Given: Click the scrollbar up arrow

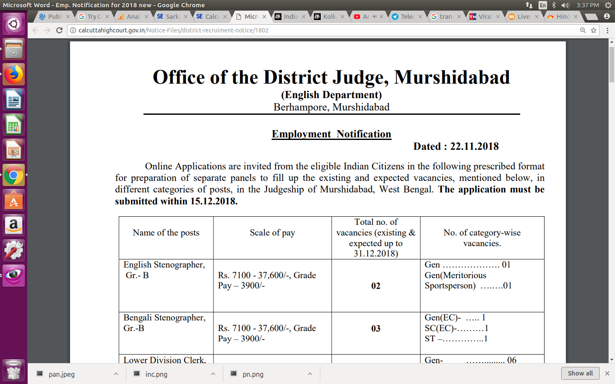Looking at the screenshot, I should pyautogui.click(x=612, y=42).
